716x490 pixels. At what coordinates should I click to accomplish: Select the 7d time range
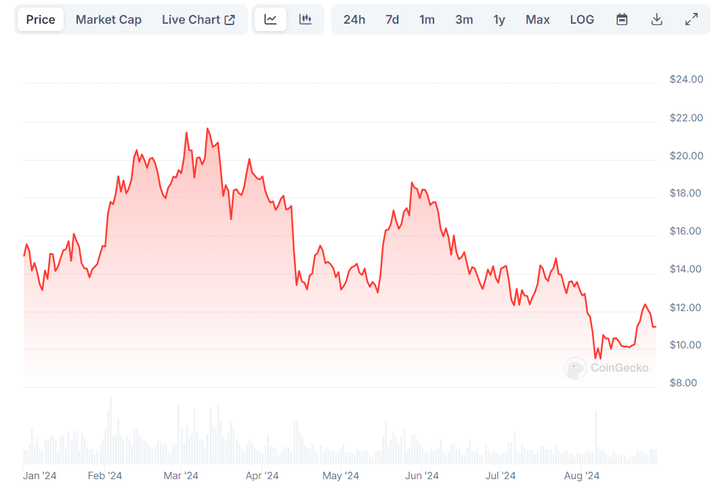coord(392,20)
